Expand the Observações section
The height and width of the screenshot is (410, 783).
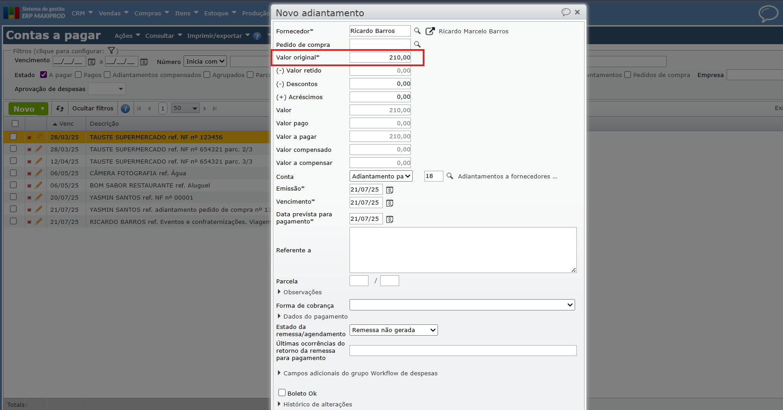[x=299, y=292]
